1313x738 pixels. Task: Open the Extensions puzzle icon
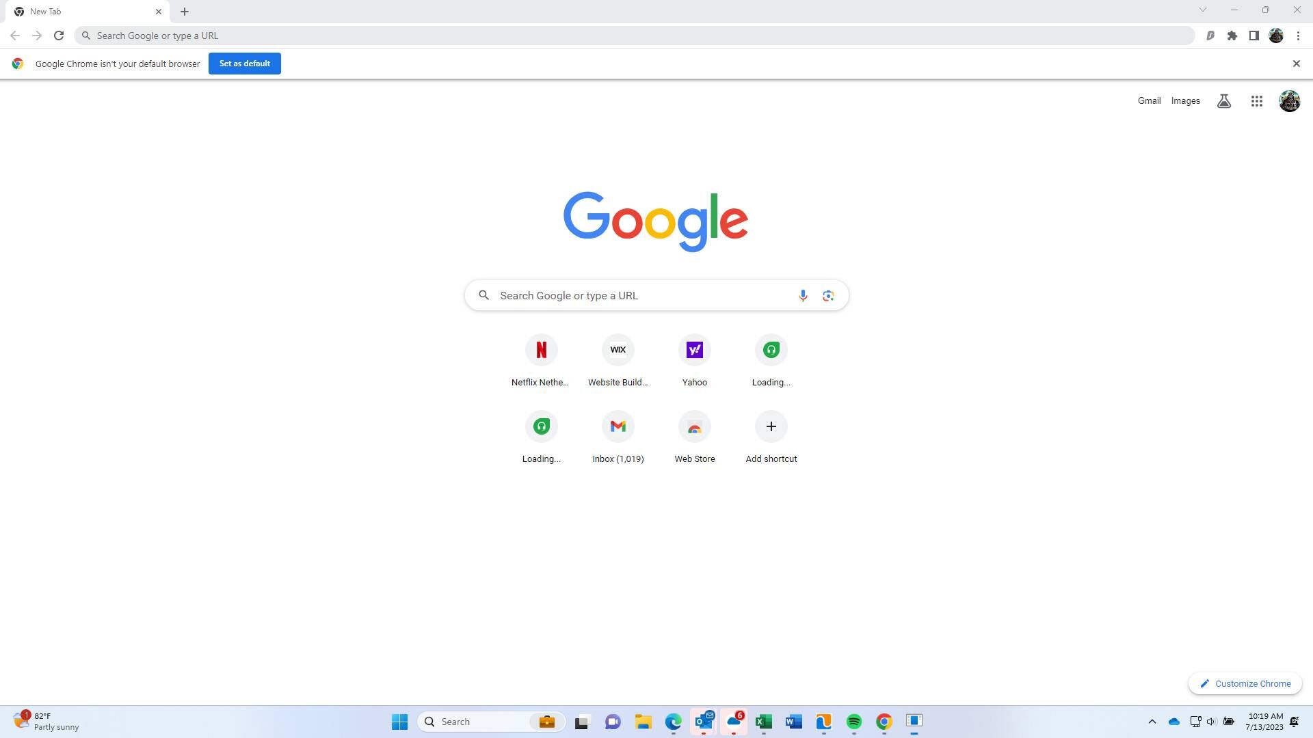[x=1232, y=36]
